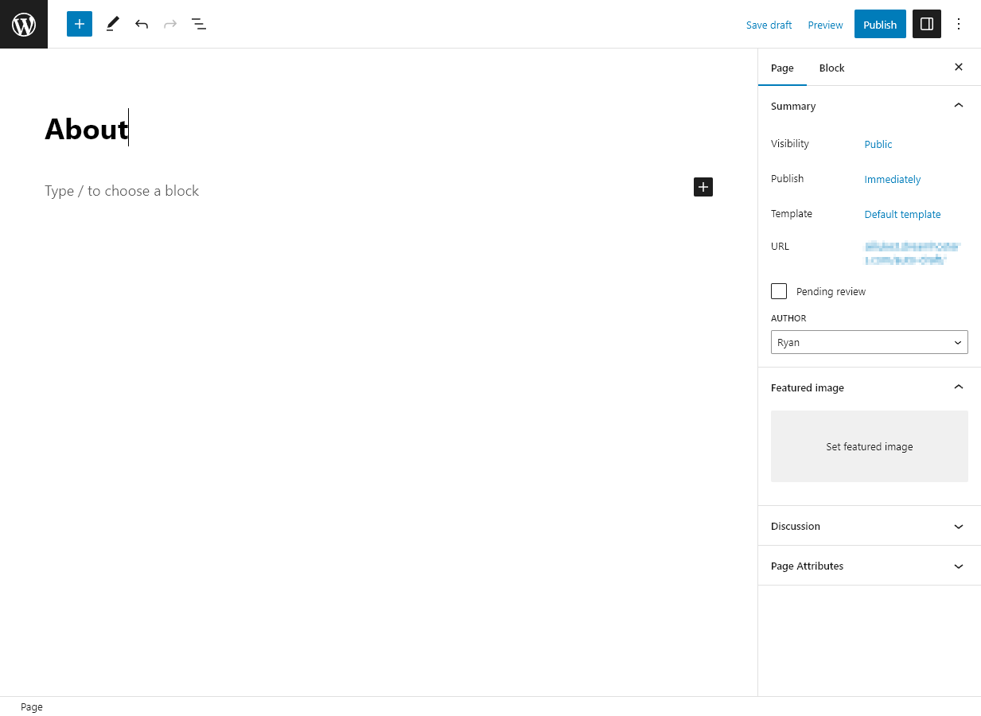Collapse the Featured image section
The width and height of the screenshot is (981, 716).
pyautogui.click(x=958, y=387)
